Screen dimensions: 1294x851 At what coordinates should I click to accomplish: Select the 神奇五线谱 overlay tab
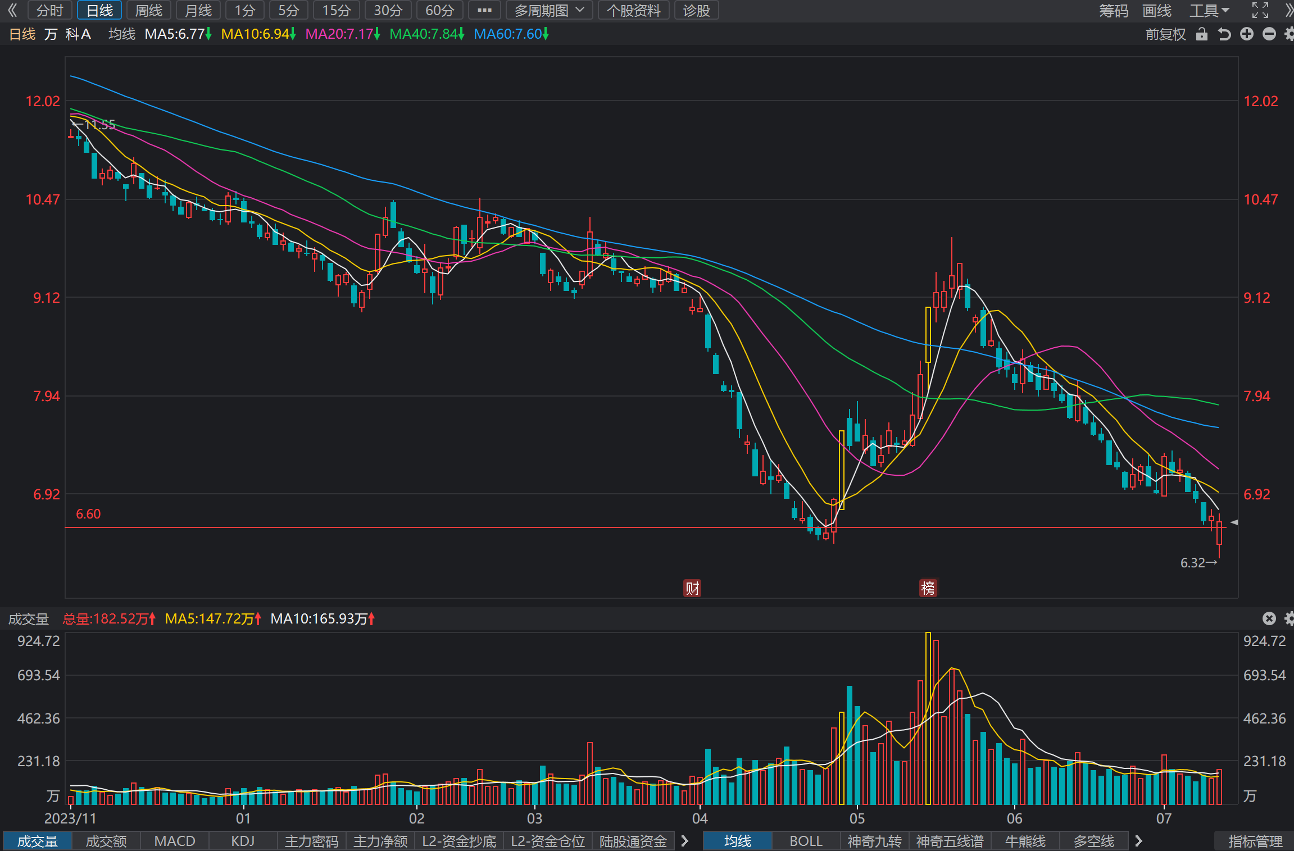coord(950,841)
